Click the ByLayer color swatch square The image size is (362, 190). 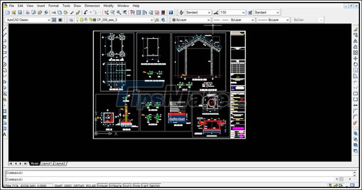174,20
